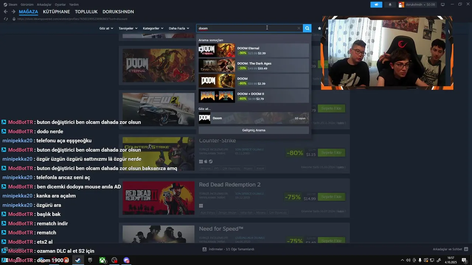The image size is (472, 265).
Task: Click the dorukshndn avatar picture
Action: pos(401,4)
